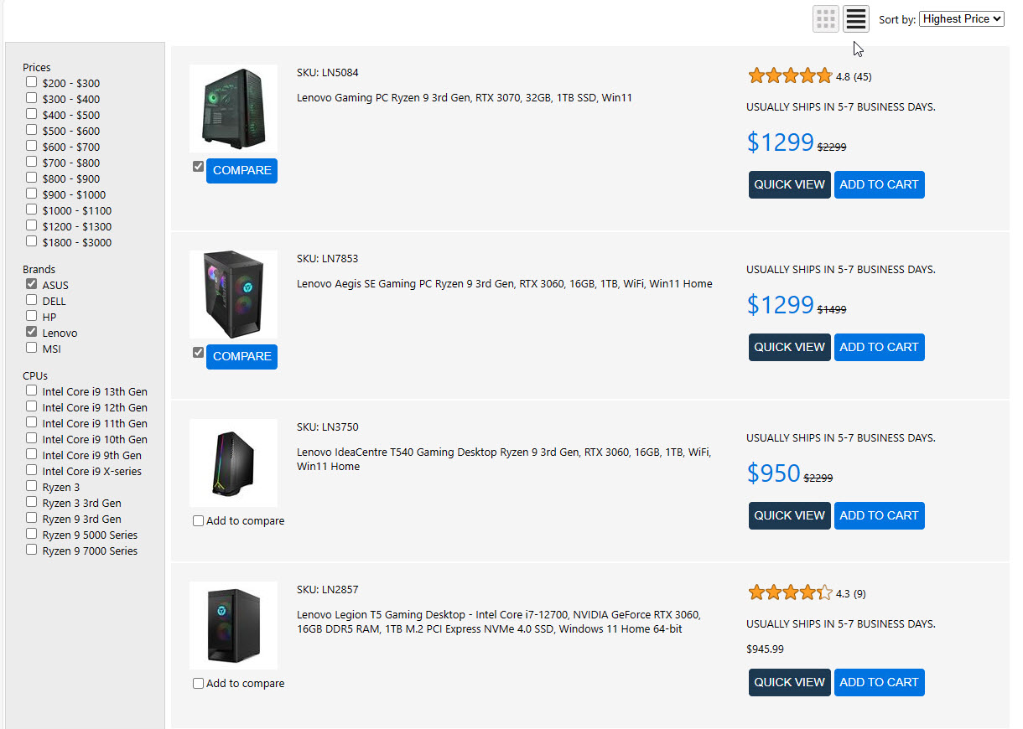Image resolution: width=1023 pixels, height=729 pixels.
Task: Click the star rating for Legion T5
Action: click(790, 593)
